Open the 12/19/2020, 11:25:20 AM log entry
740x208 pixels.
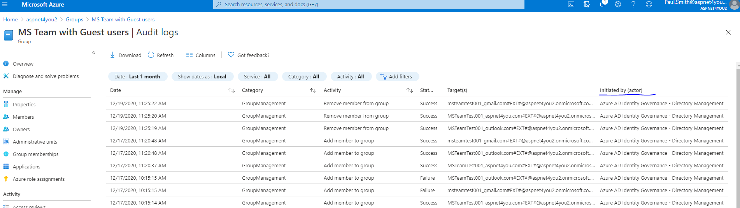(417, 116)
